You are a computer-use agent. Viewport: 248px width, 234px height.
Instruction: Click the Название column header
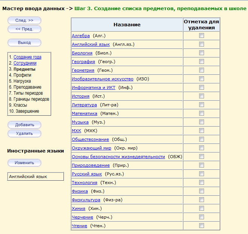coord(127,25)
